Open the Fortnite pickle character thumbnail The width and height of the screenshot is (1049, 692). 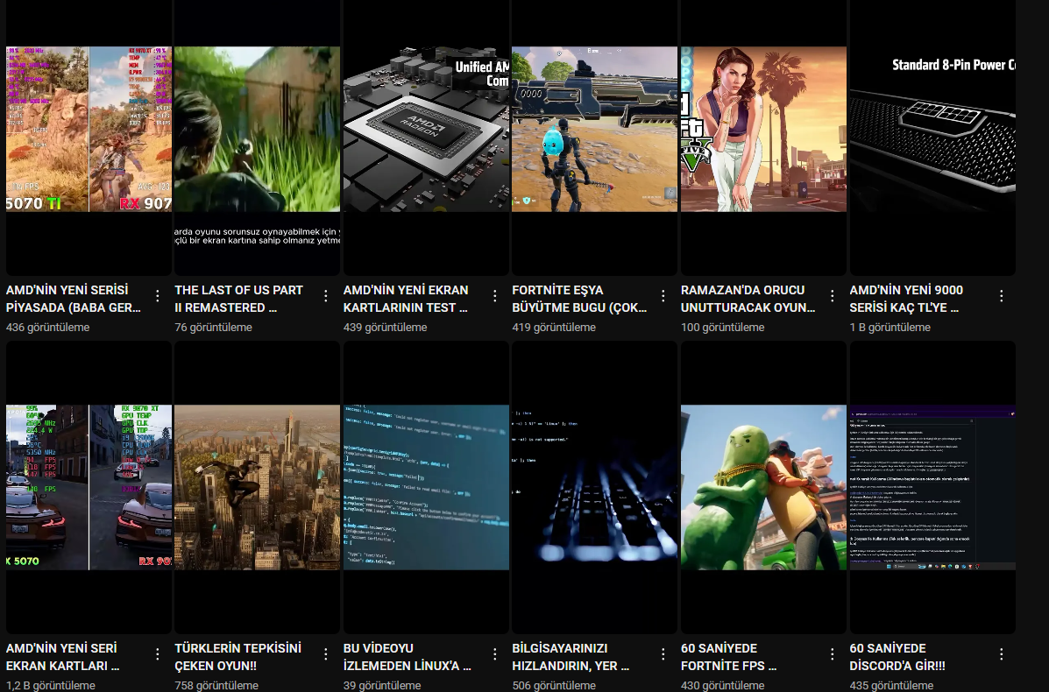763,487
